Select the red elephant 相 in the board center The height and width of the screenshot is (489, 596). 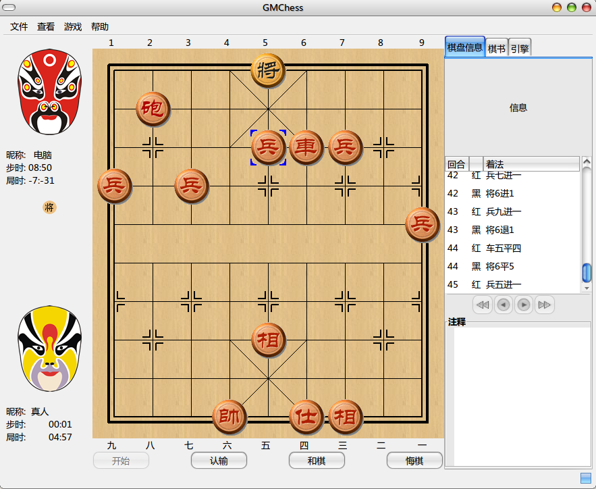[x=268, y=340]
